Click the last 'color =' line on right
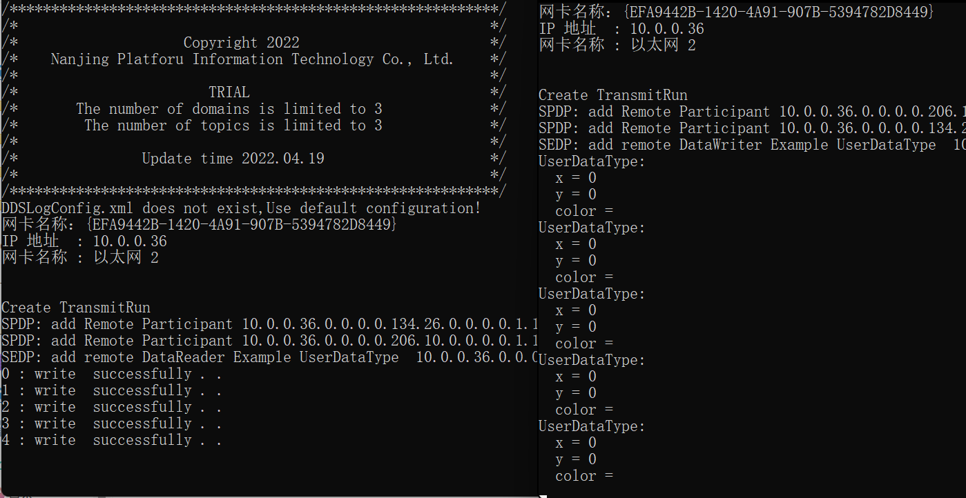The height and width of the screenshot is (498, 966). click(584, 476)
